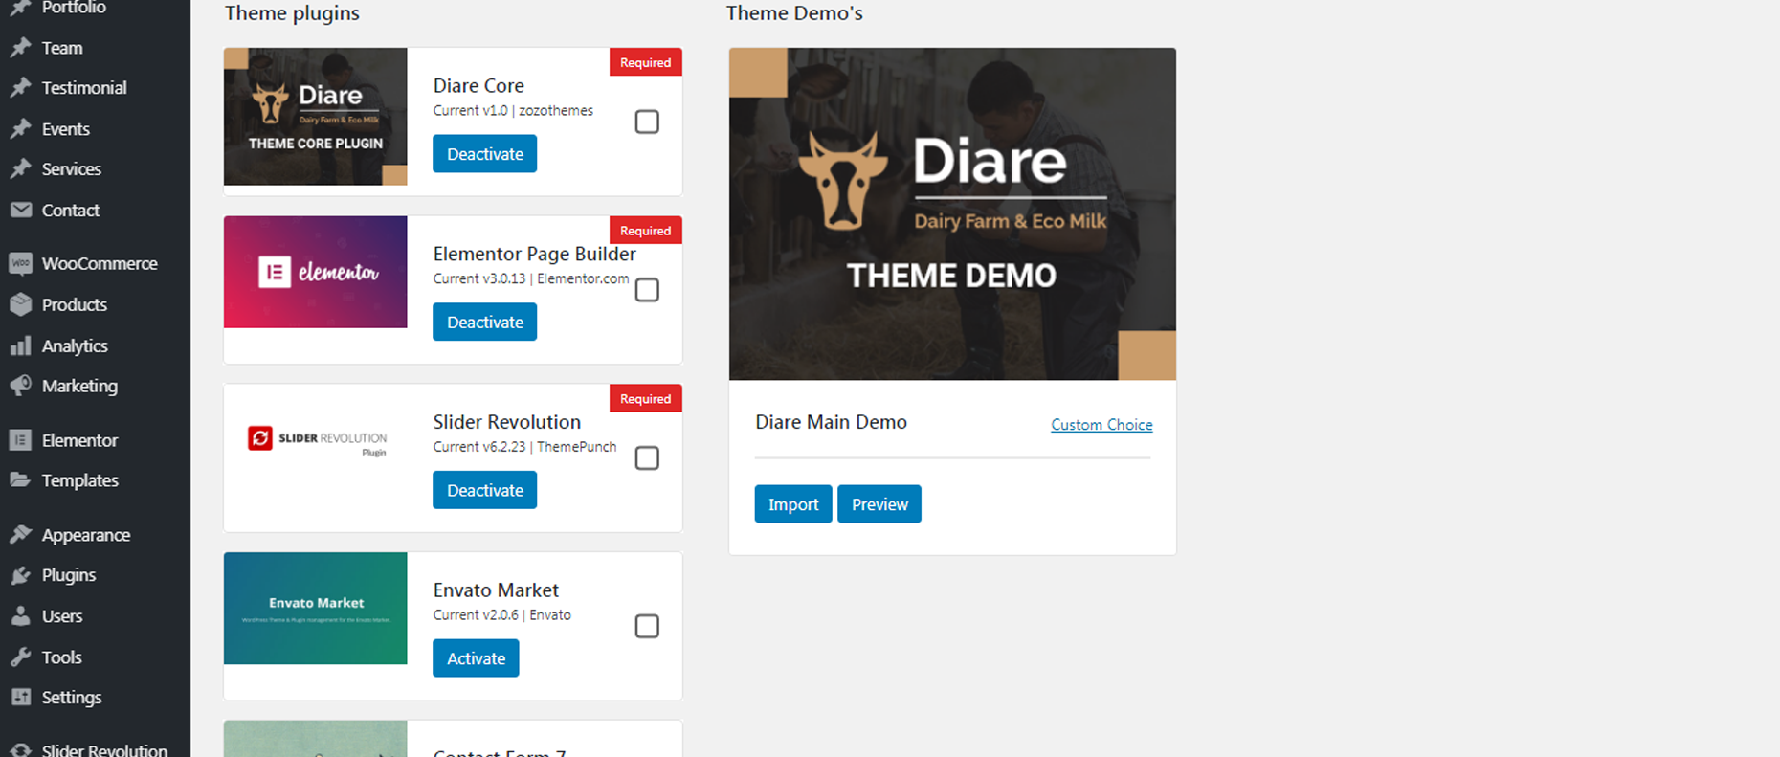The image size is (1780, 757).
Task: Enable the Envato Market checkbox
Action: 647,626
